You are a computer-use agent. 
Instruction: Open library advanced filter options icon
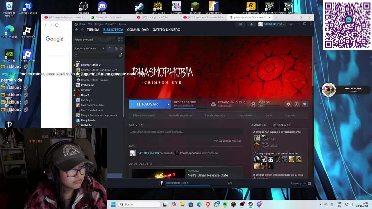point(120,55)
